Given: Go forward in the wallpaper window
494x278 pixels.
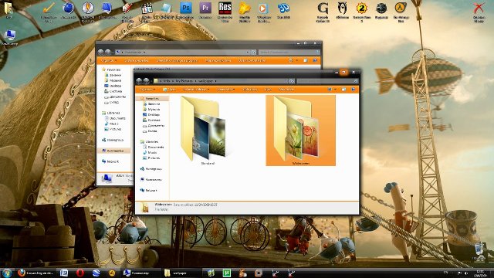Looking at the screenshot, I should coord(146,81).
